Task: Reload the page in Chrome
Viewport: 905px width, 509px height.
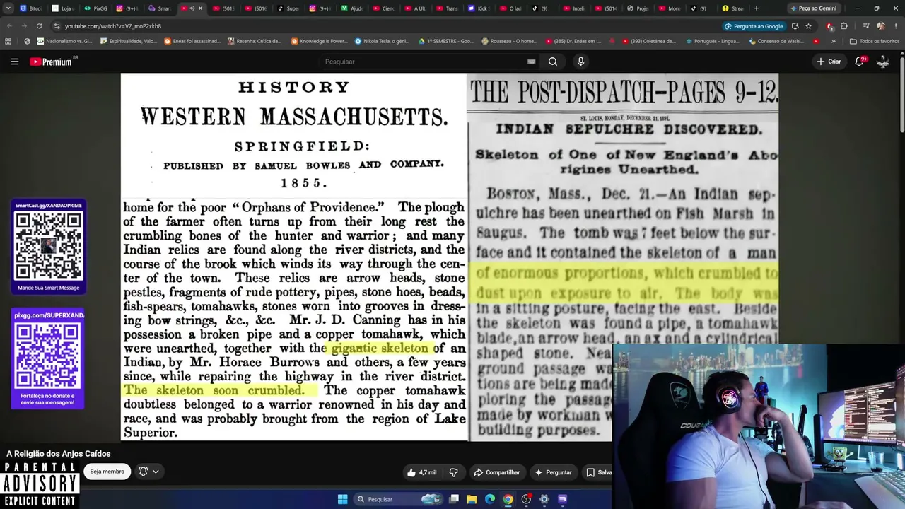Action: coord(39,26)
